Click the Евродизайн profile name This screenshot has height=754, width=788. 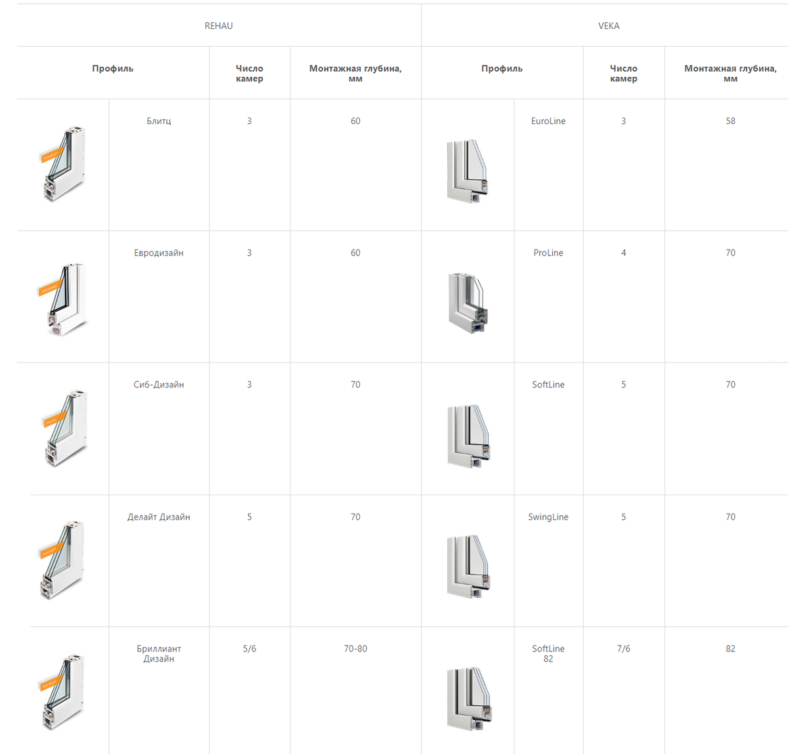159,253
